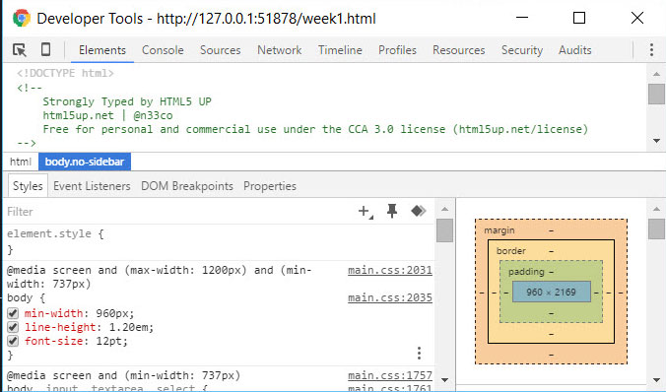This screenshot has height=392, width=666.
Task: Click the padding region label in box model
Action: 526,272
